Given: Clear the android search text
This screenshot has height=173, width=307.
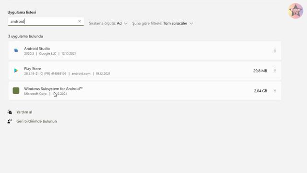Looking at the screenshot, I should click(80, 21).
